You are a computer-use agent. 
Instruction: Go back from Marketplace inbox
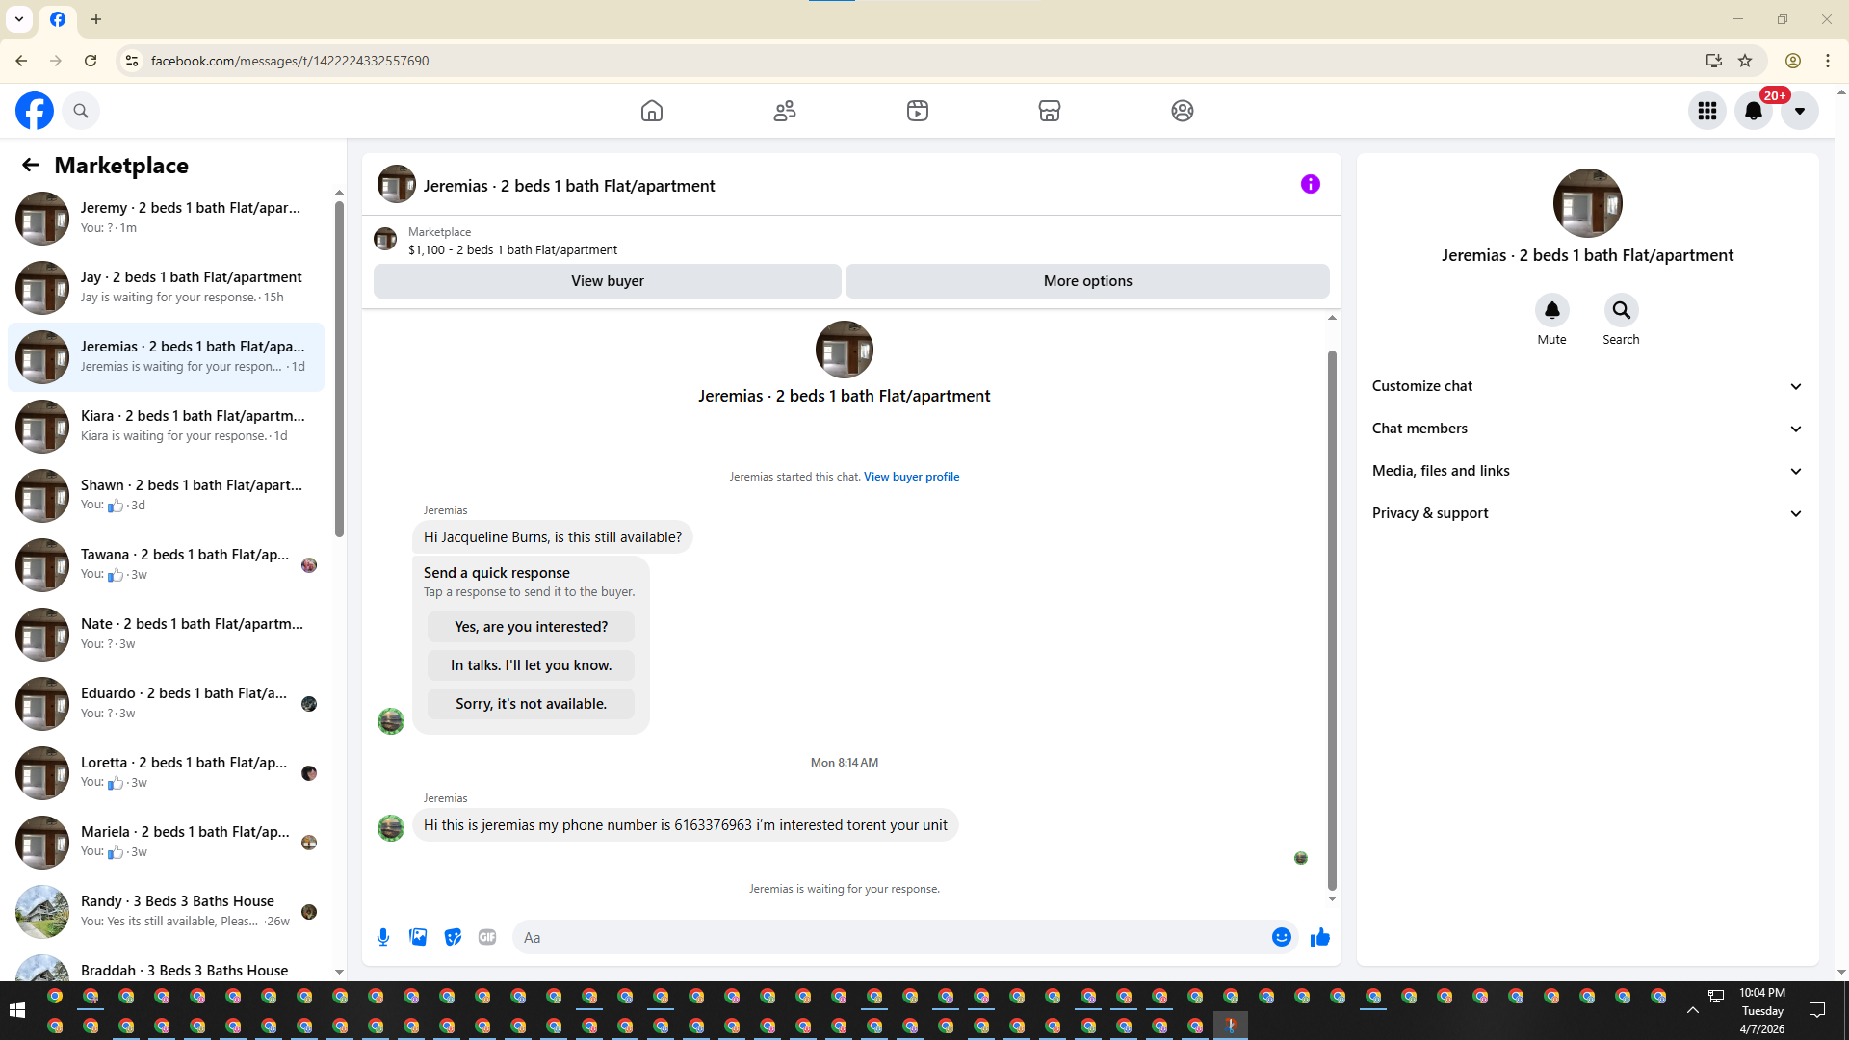coord(31,165)
